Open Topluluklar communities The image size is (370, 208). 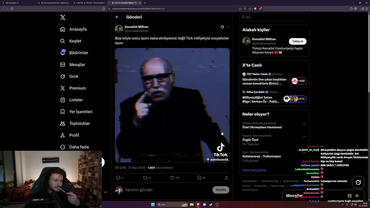coord(75,123)
